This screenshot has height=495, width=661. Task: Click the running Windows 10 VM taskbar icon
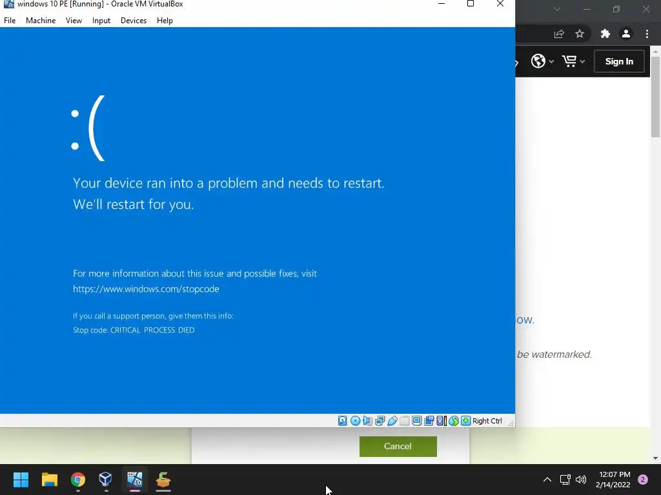point(135,480)
